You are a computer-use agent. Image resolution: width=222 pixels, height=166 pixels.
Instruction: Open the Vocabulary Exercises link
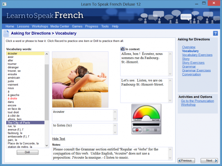[x=197, y=55]
